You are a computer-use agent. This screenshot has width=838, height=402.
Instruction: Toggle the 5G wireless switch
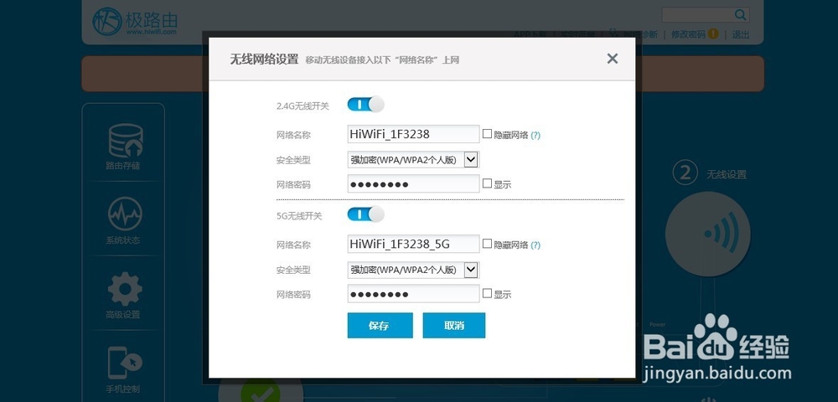coord(365,214)
